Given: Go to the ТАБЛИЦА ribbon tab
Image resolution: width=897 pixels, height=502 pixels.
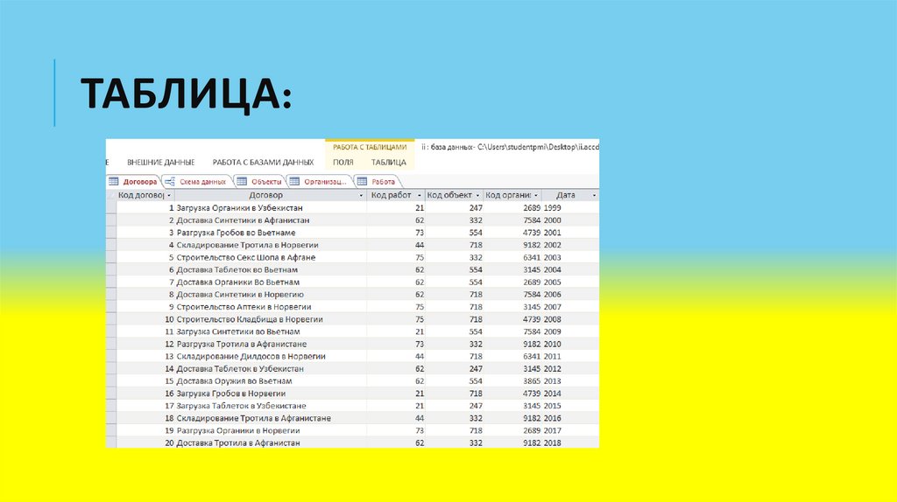Looking at the screenshot, I should point(388,163).
